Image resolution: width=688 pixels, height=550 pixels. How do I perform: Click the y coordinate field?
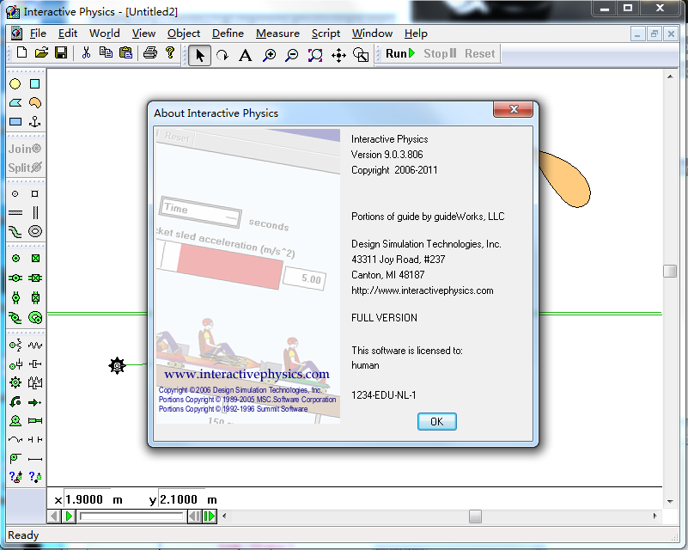181,499
